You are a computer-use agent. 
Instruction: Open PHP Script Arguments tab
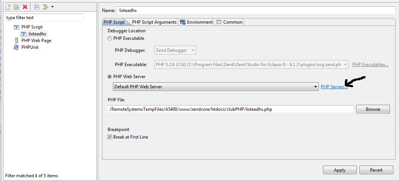coord(154,22)
